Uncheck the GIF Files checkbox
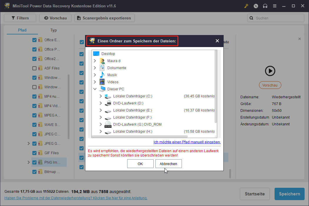Viewport: 309px width, 206px height. pyautogui.click(x=34, y=153)
